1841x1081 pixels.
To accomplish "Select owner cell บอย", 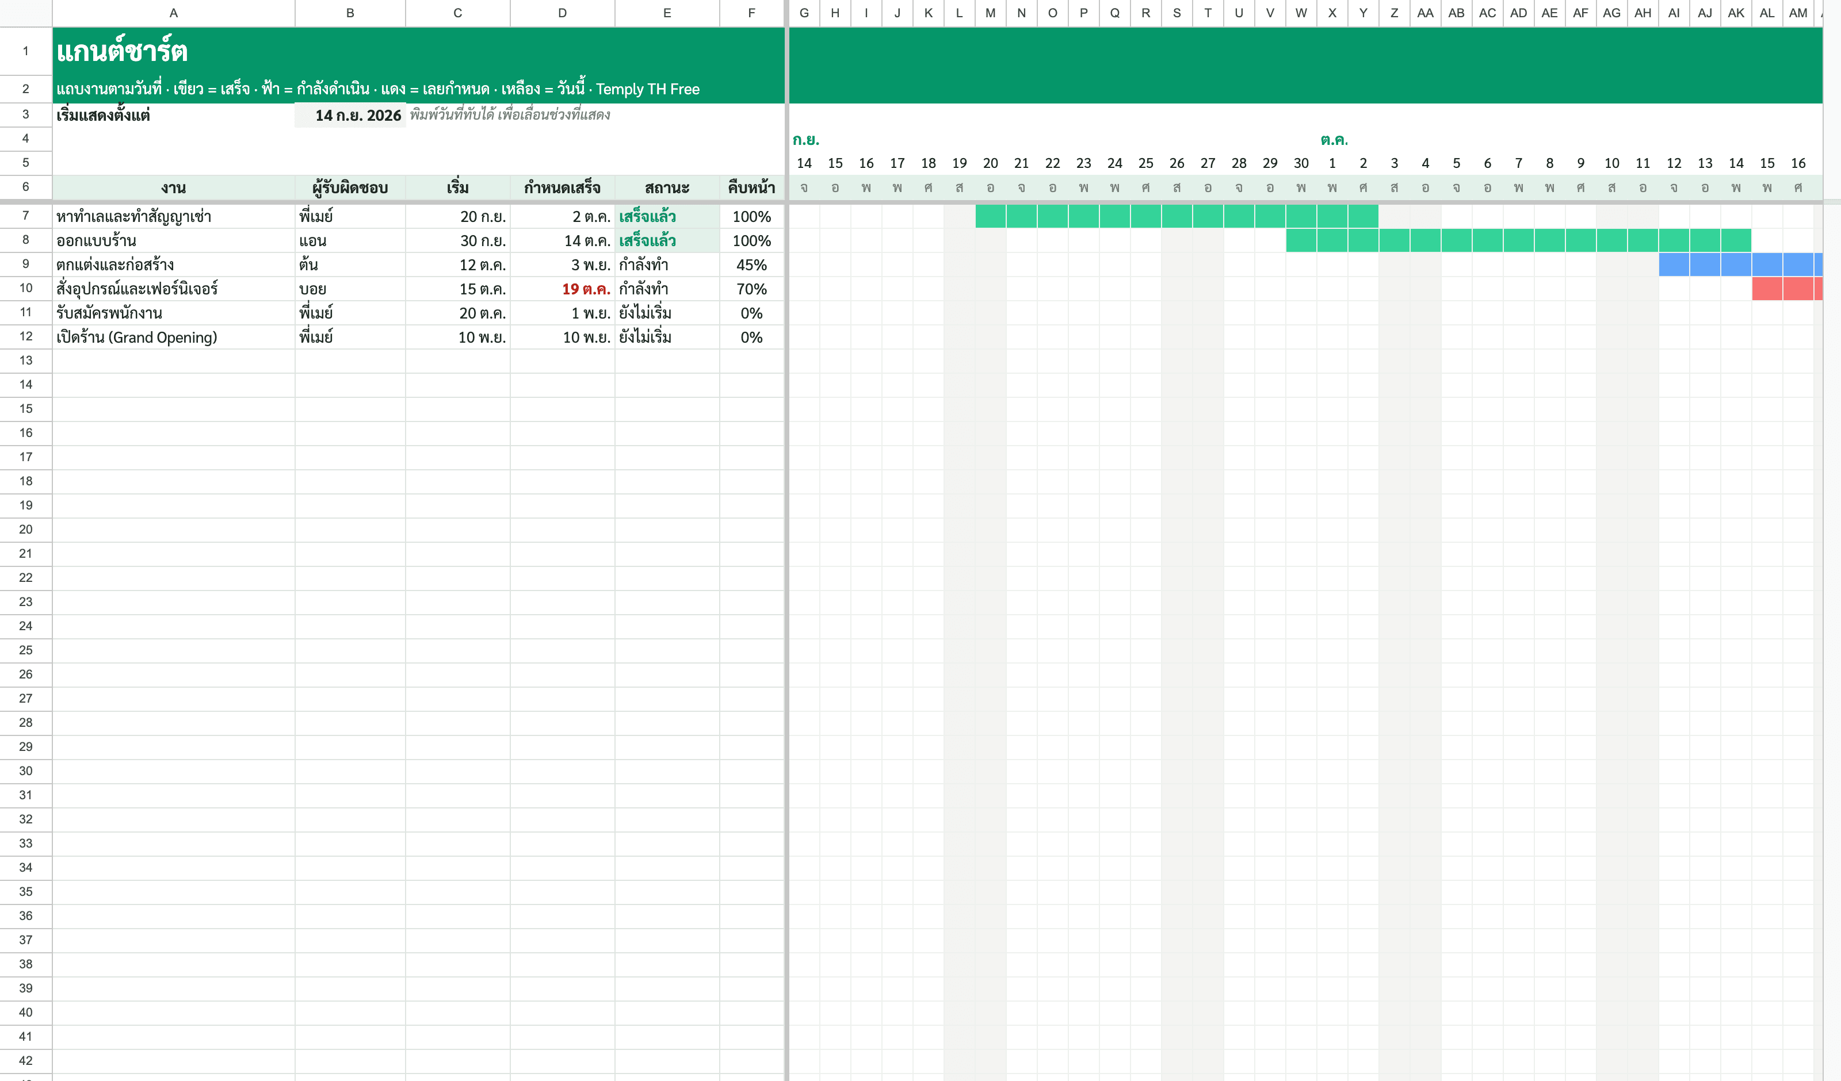I will [x=350, y=289].
